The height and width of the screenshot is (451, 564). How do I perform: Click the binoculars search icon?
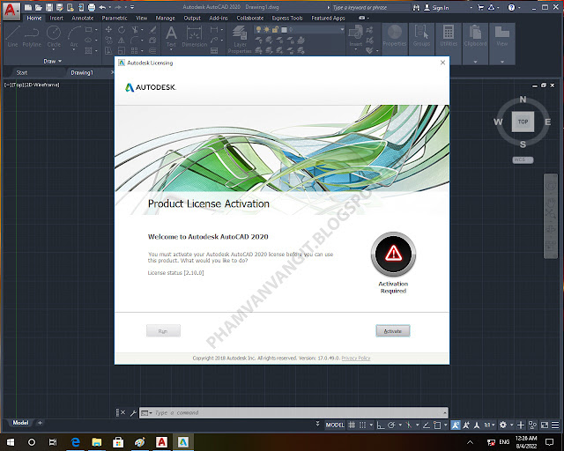[416, 8]
